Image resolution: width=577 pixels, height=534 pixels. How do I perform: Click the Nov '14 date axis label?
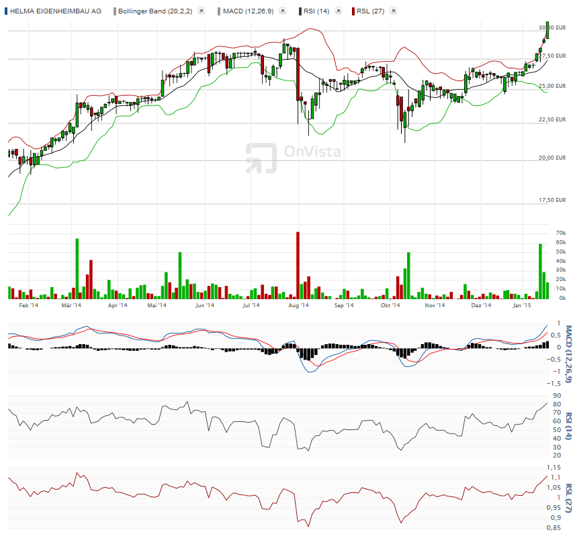click(435, 305)
